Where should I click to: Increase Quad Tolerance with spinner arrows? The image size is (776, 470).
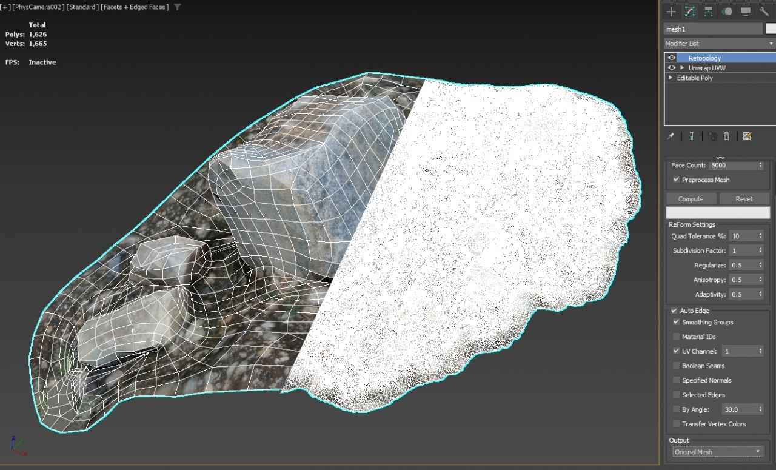pos(759,233)
